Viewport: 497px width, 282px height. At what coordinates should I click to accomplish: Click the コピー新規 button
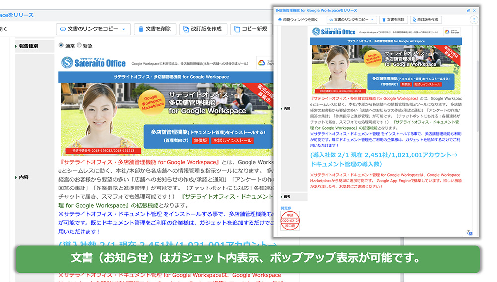[251, 29]
